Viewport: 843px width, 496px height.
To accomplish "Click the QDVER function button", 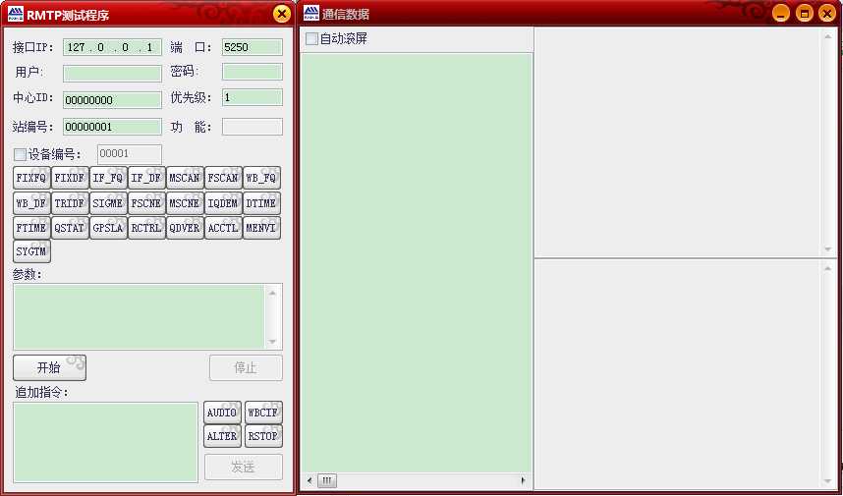I will (x=185, y=228).
